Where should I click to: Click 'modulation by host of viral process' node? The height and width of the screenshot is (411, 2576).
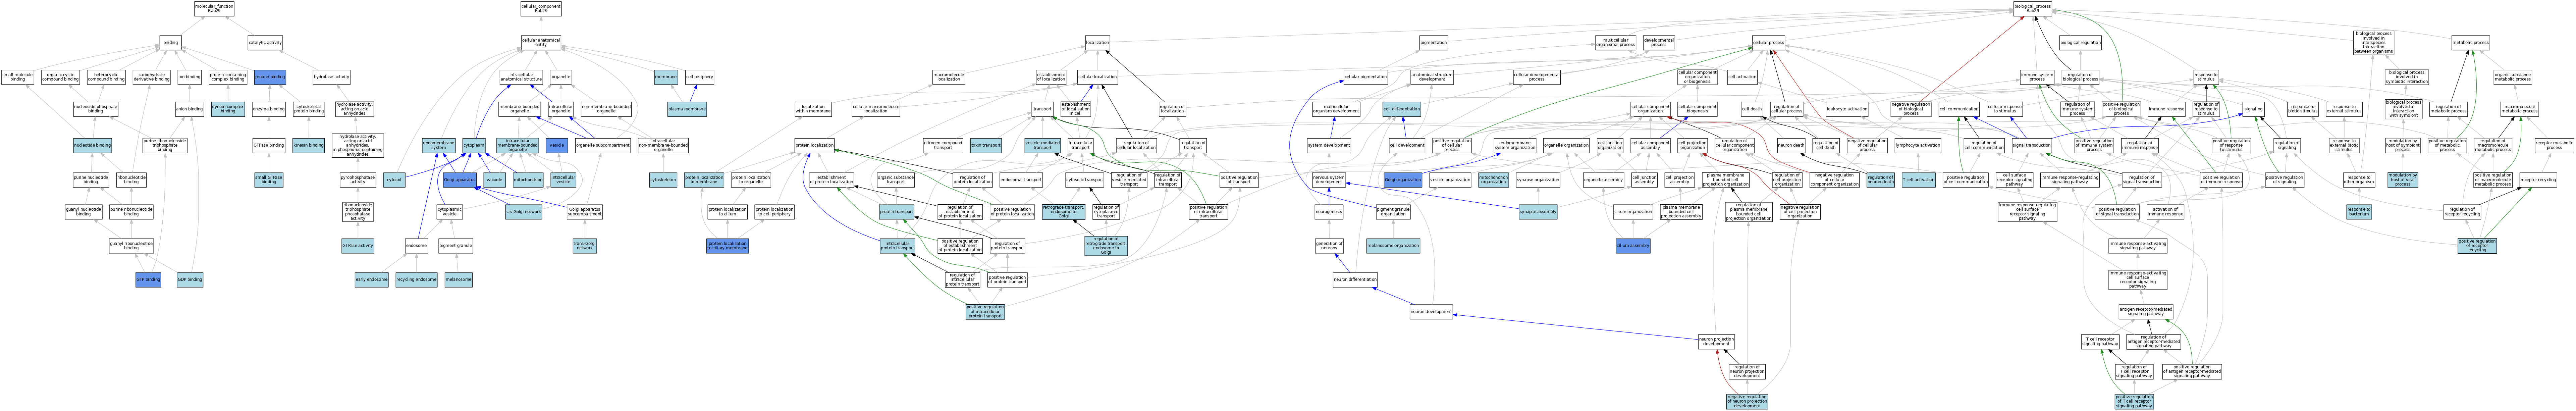tap(2403, 180)
